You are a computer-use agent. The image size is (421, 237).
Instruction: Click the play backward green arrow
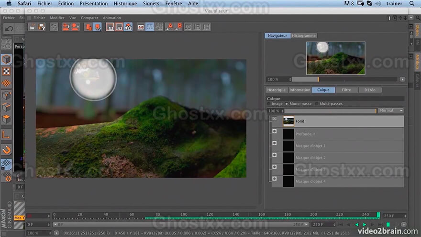[356, 225]
